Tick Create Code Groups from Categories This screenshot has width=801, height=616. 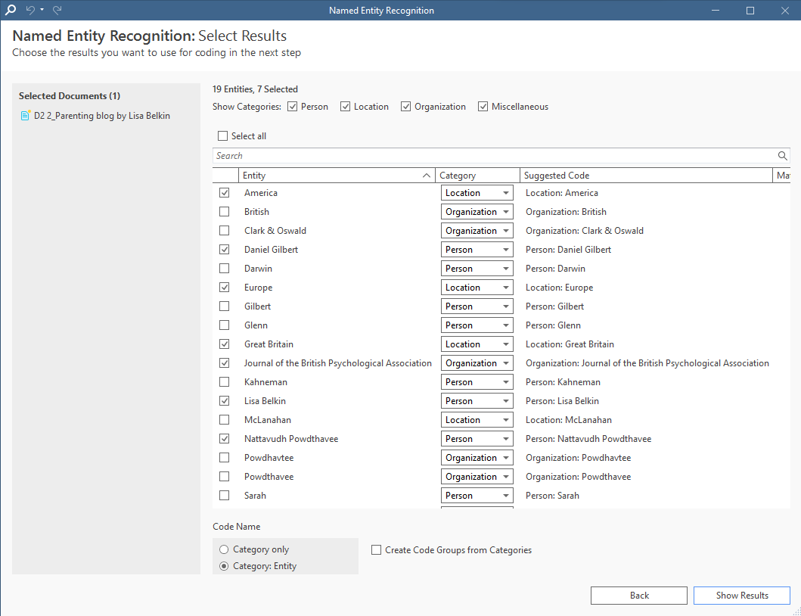[x=376, y=550]
